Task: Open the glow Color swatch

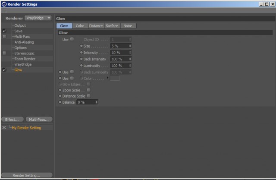Action: click(x=115, y=78)
